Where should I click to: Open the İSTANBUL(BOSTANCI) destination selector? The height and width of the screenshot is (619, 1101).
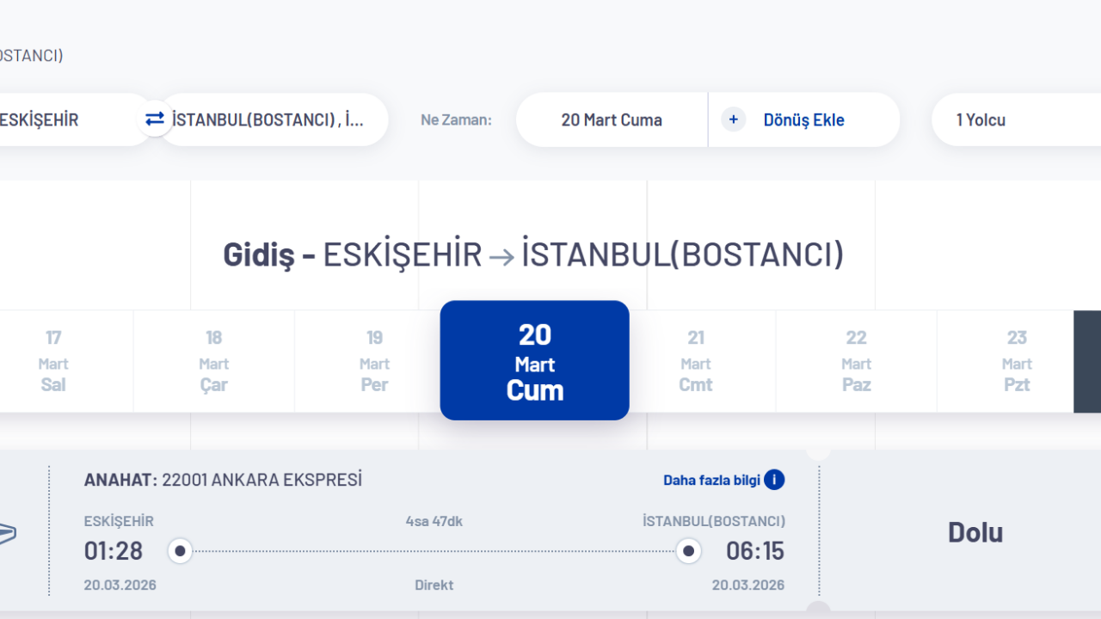coord(275,120)
